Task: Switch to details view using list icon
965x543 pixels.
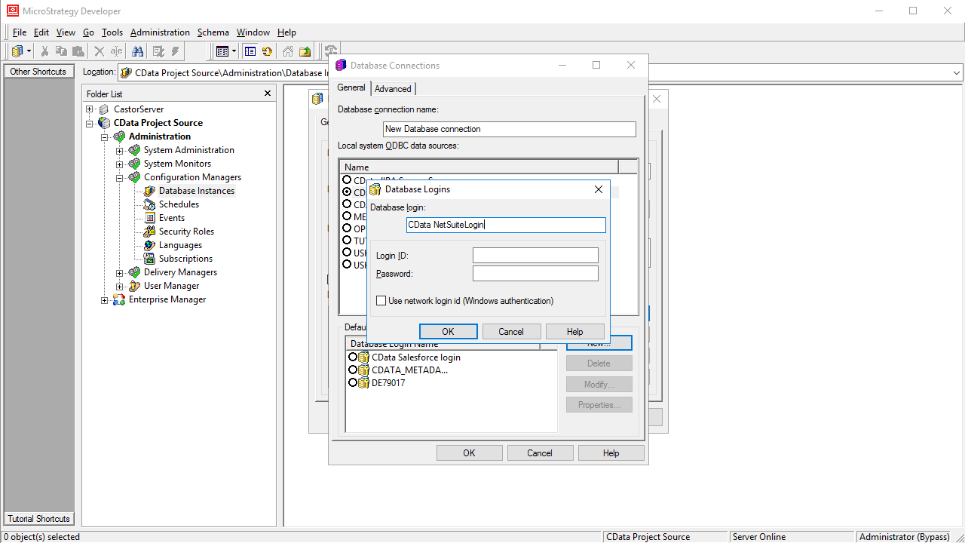Action: 250,51
